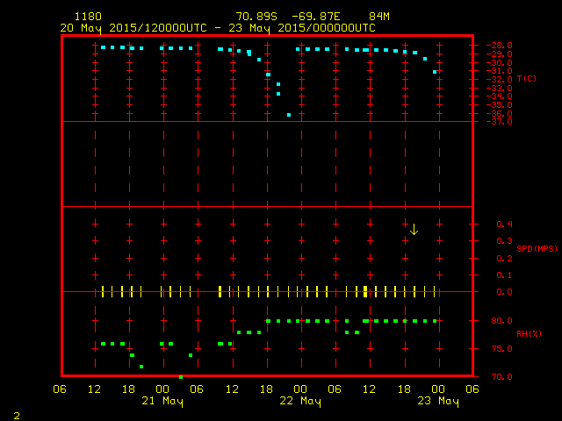Click the number 2 at bottom-left corner
Image resolution: width=562 pixels, height=421 pixels.
(x=16, y=413)
